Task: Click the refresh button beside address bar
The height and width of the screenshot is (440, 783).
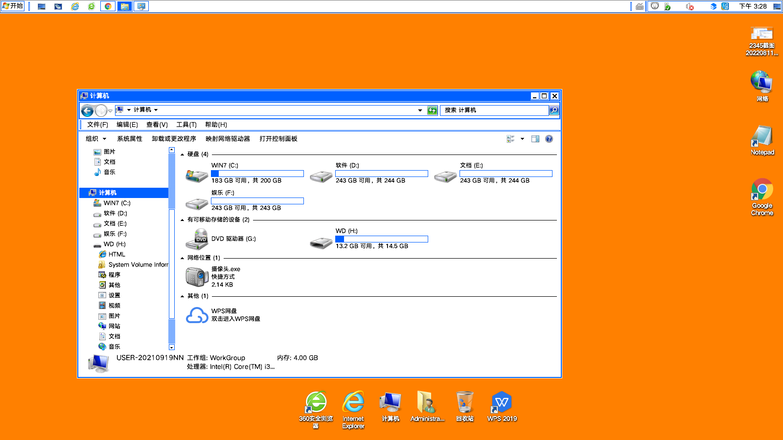Action: click(x=432, y=110)
